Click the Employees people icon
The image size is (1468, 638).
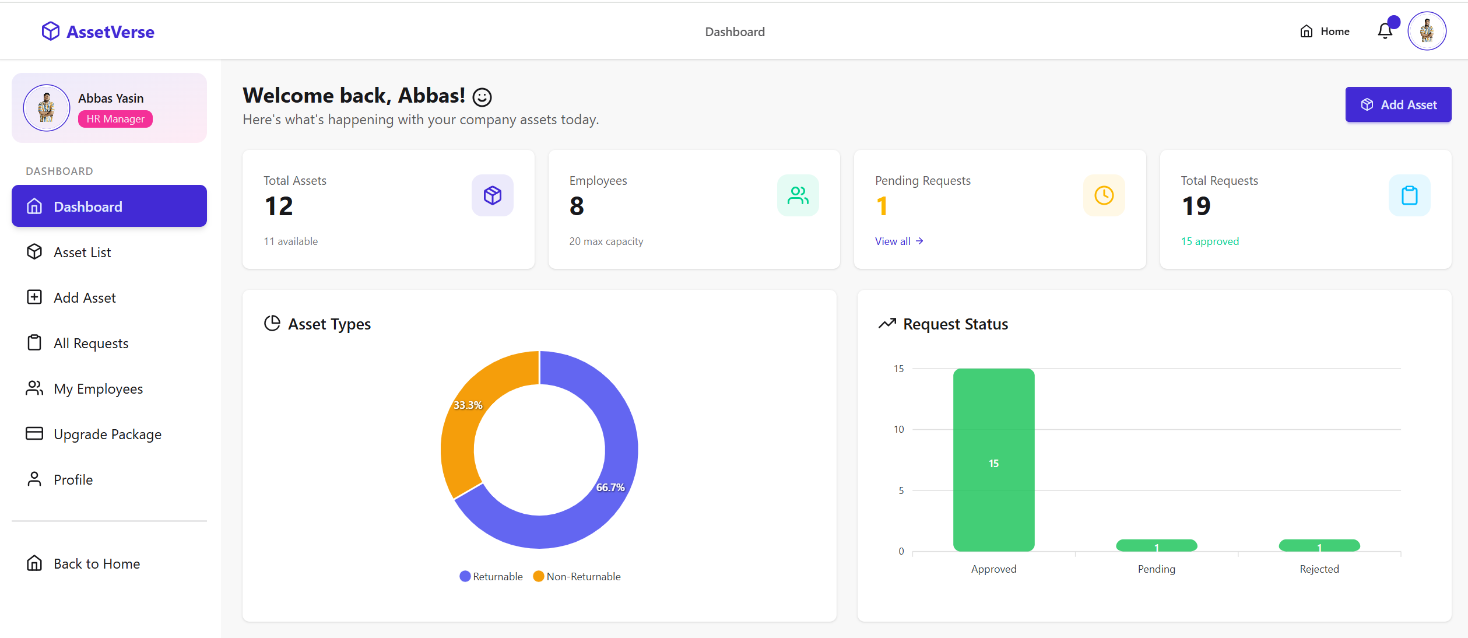click(x=798, y=195)
